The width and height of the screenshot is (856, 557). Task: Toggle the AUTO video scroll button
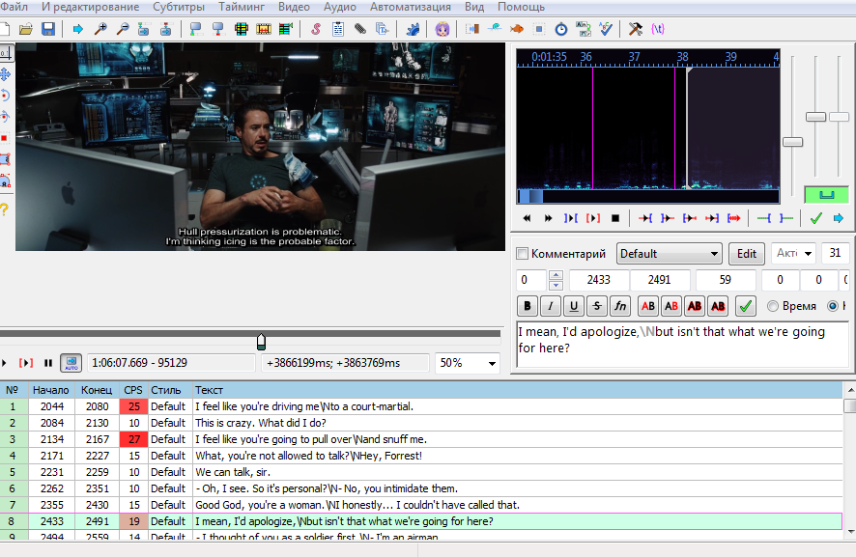coord(71,363)
